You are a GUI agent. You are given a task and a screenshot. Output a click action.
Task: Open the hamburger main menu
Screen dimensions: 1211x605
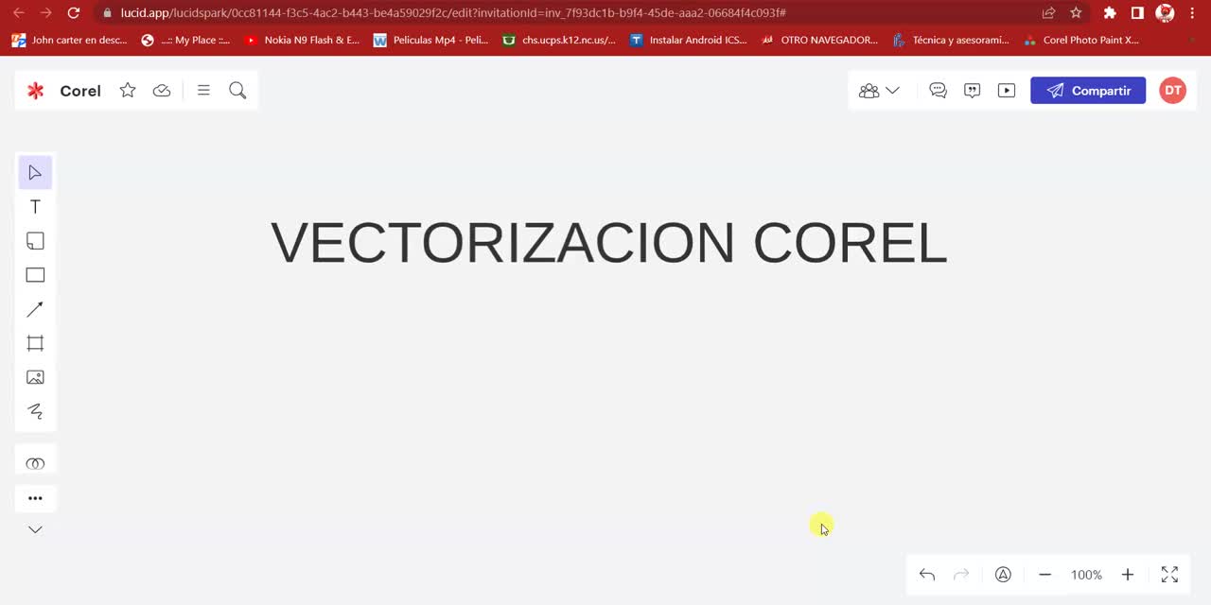point(203,90)
